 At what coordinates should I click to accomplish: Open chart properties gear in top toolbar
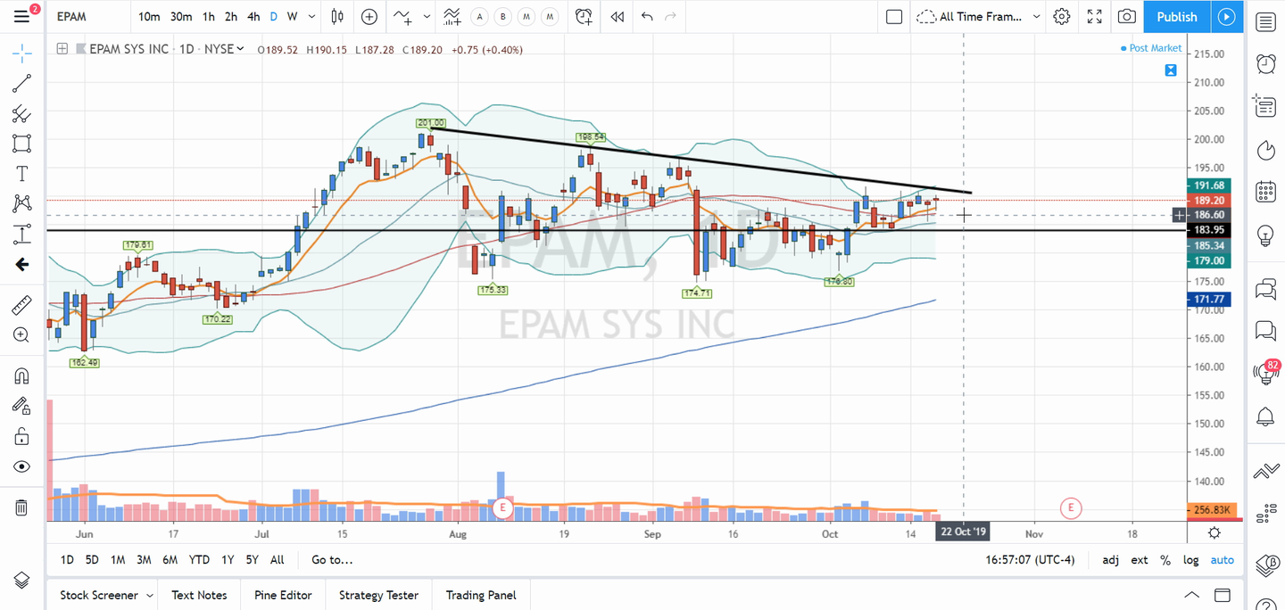pos(1061,17)
